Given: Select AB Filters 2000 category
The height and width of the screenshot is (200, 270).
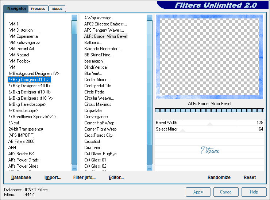Looking at the screenshot, I should [22, 141].
